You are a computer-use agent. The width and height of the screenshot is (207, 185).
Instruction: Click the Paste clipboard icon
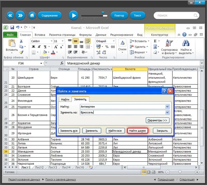coord(12,43)
